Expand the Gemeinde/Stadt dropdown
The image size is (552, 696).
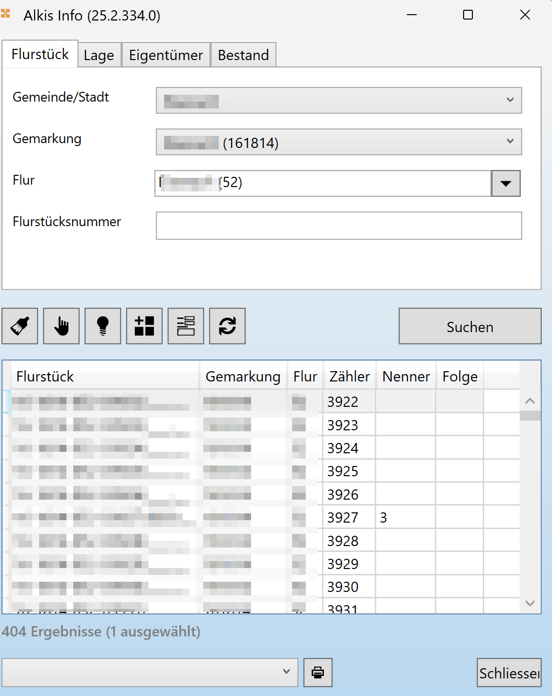pos(510,100)
